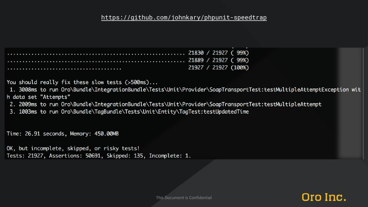Viewport: 368px width, 207px height.
Task: Click the Oro Inc. logo
Action: coord(324,197)
